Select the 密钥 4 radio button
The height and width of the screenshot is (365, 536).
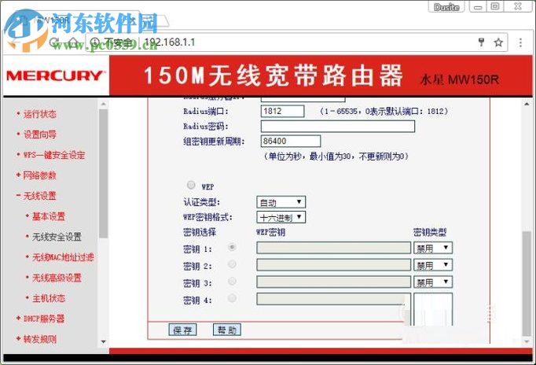tap(232, 298)
